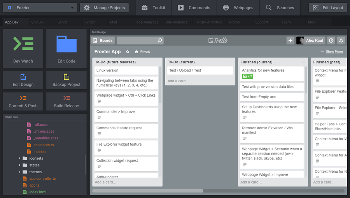This screenshot has height=198, width=350.
Task: Open the app.ts file
Action: pyautogui.click(x=34, y=185)
